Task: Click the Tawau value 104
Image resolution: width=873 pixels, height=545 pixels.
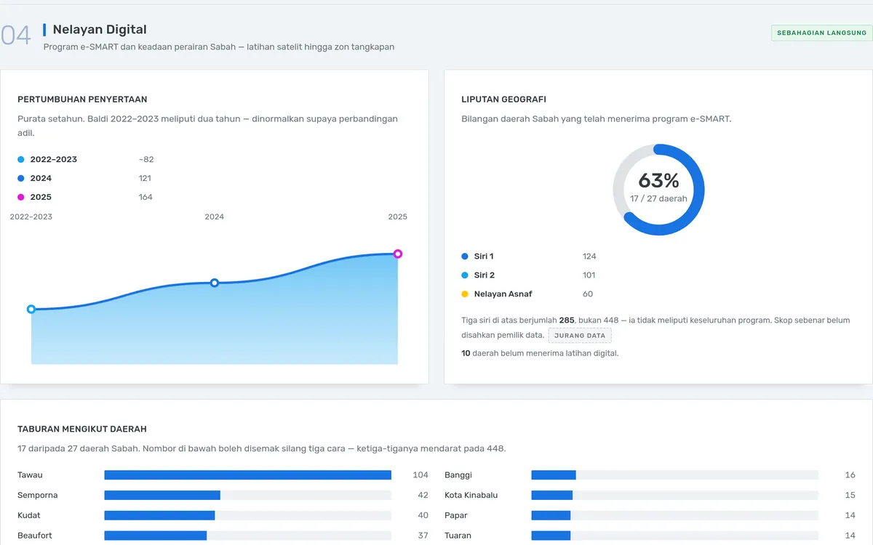Action: [420, 475]
